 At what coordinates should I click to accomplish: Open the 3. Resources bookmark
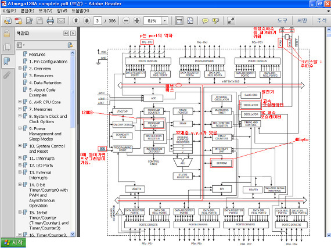pyautogui.click(x=41, y=76)
